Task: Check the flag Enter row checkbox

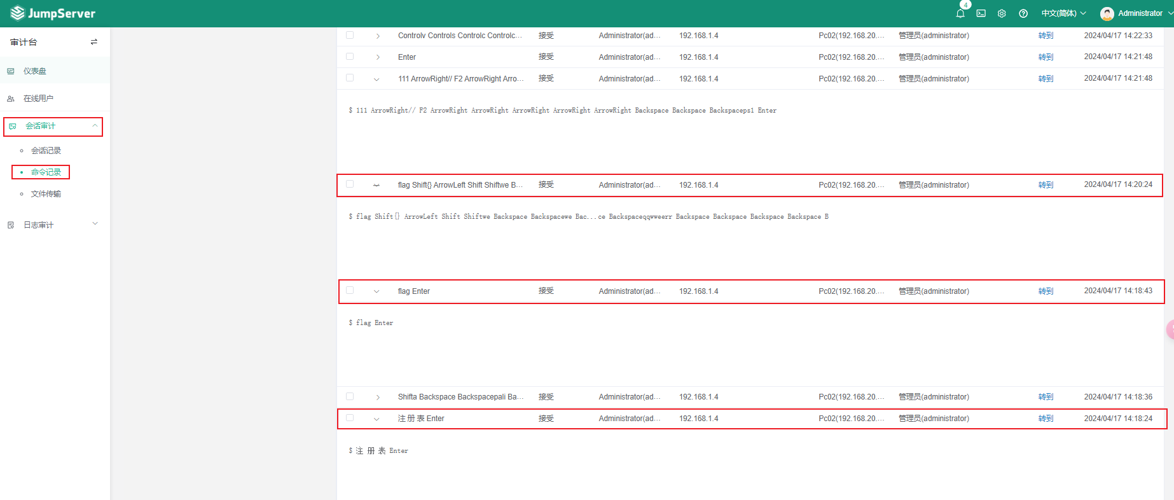Action: (x=350, y=290)
